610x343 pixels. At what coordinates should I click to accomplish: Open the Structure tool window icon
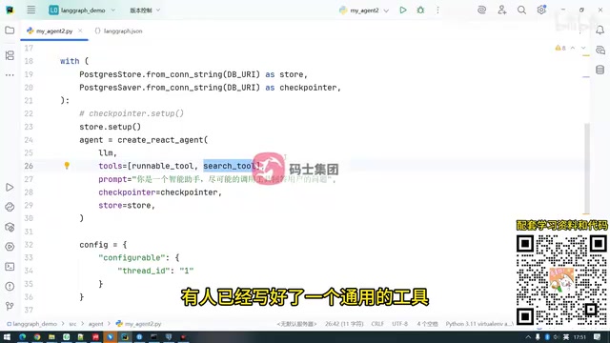pyautogui.click(x=10, y=55)
